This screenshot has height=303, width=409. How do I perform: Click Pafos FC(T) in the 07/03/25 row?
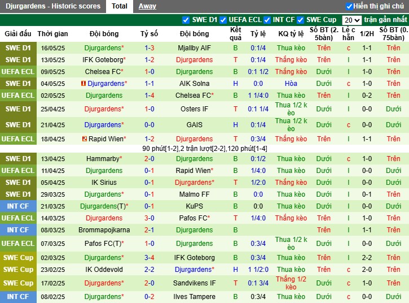coord(104,244)
